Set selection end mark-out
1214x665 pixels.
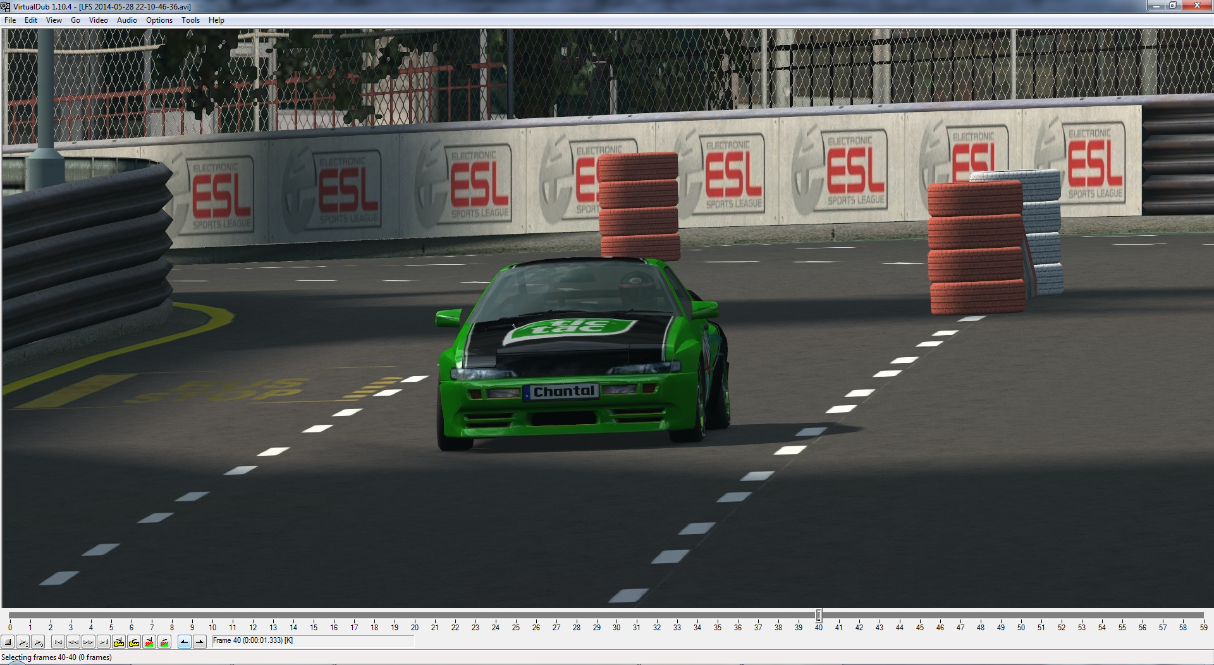200,642
